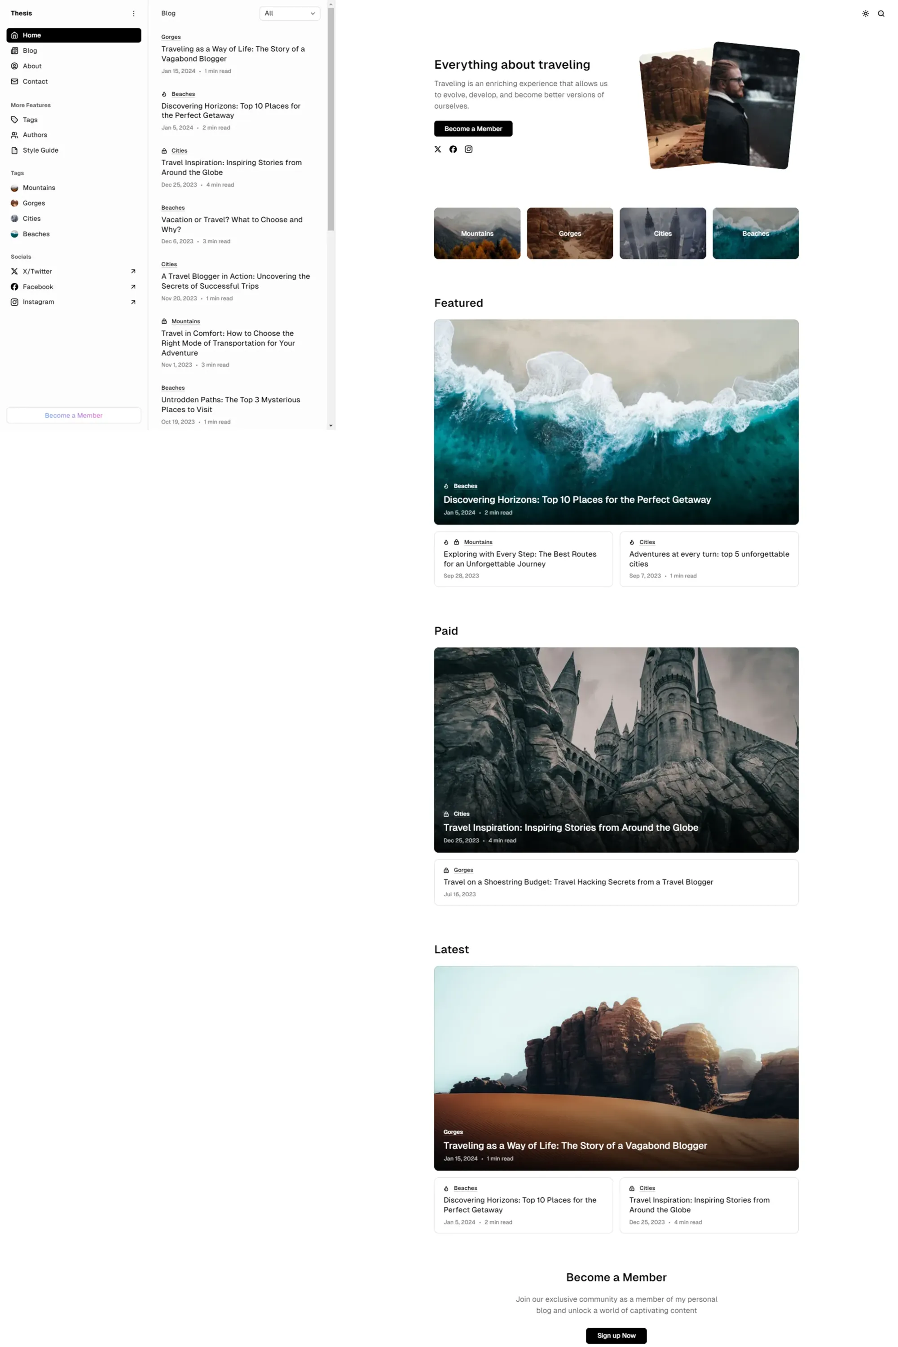Click the 'Become a Member' button

[472, 128]
